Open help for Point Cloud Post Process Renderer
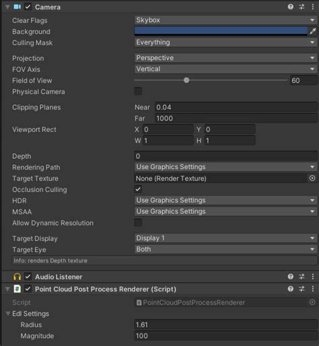The width and height of the screenshot is (319, 346). tap(291, 289)
